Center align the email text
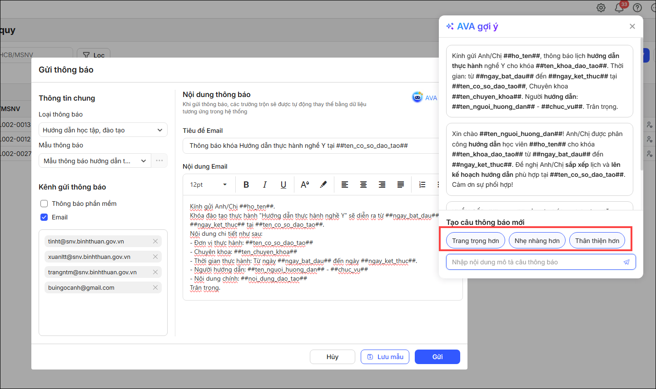The height and width of the screenshot is (389, 656). click(x=363, y=185)
